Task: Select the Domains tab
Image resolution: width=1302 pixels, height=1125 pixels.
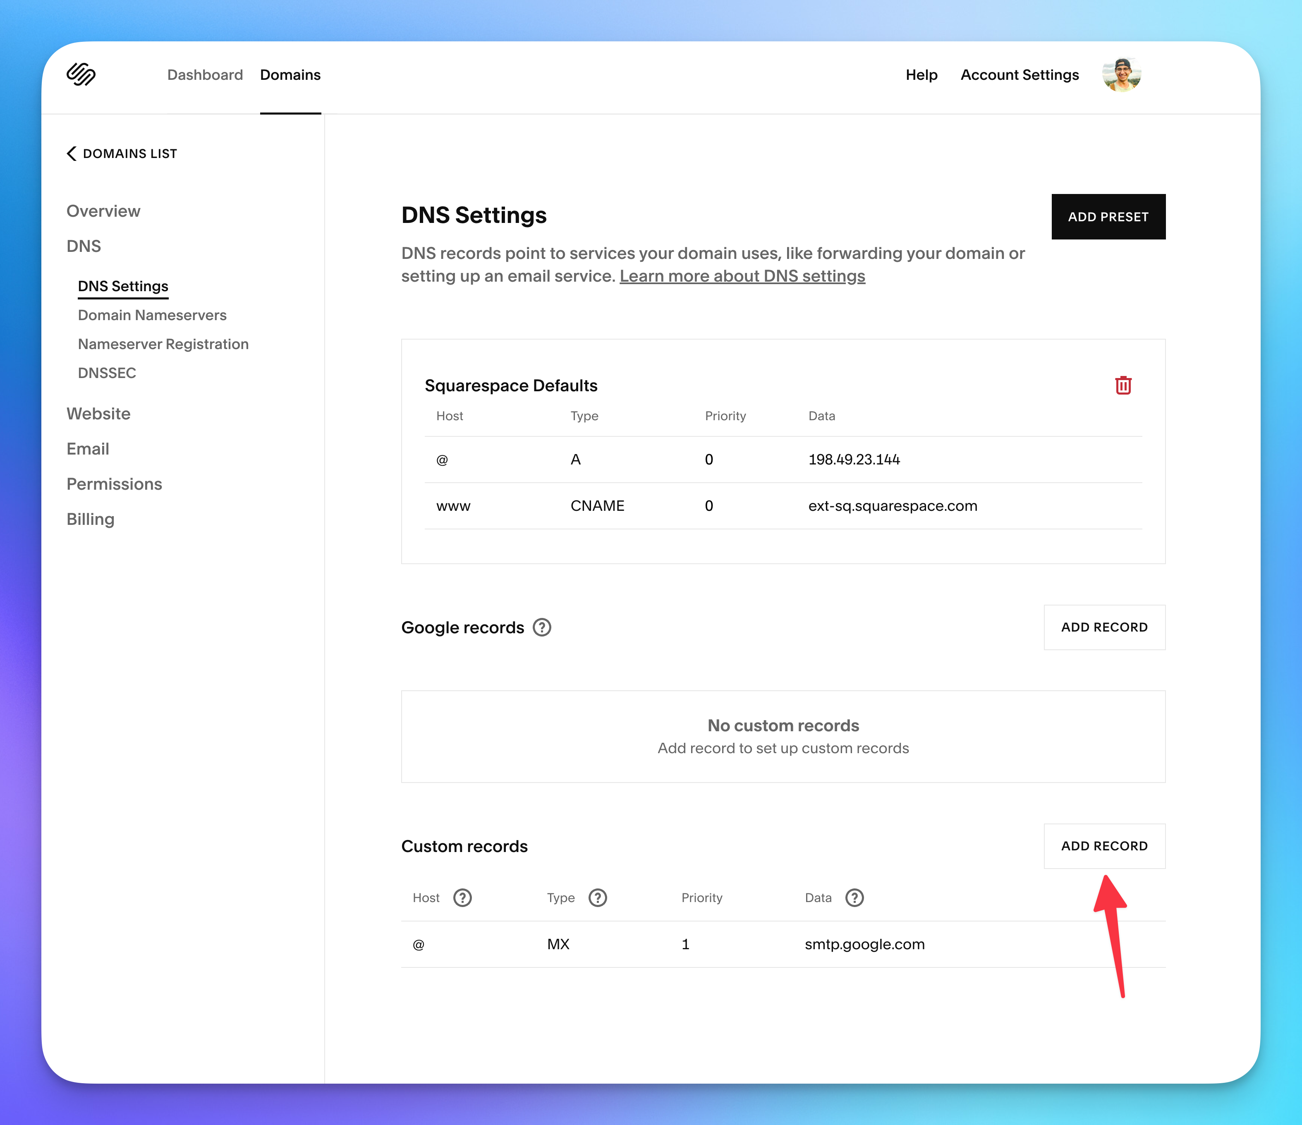Action: [290, 75]
